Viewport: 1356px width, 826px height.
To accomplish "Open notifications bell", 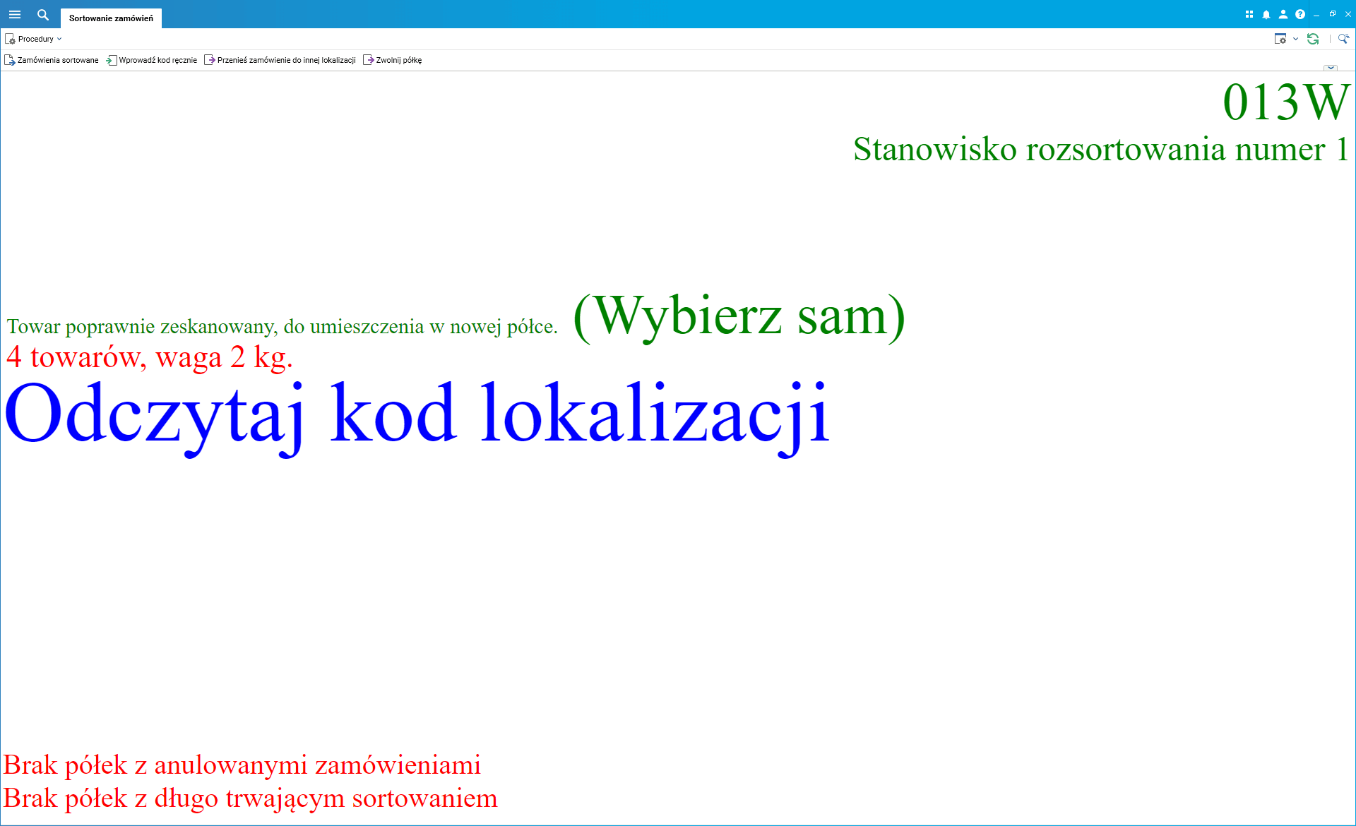I will tap(1266, 14).
